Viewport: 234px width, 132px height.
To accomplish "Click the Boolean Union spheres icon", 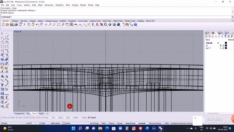I will click(7, 59).
